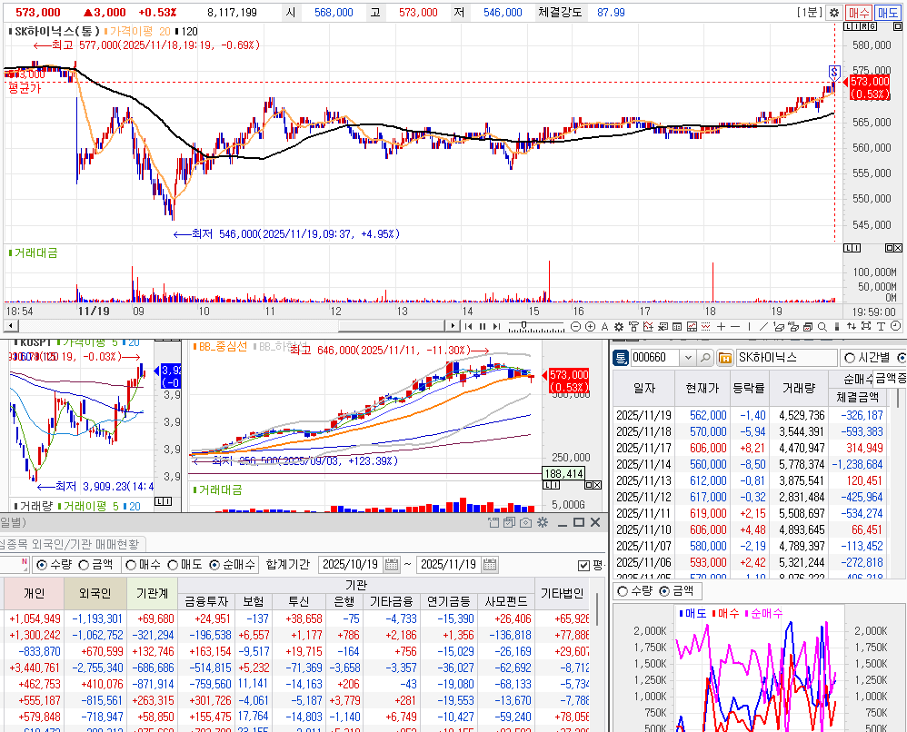Select the vertical line drawing tool

point(749,327)
